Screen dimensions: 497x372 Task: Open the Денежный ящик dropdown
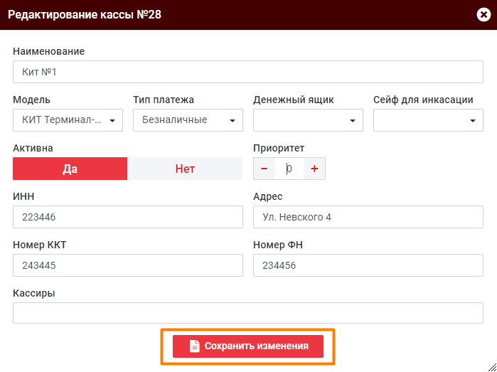pos(308,120)
